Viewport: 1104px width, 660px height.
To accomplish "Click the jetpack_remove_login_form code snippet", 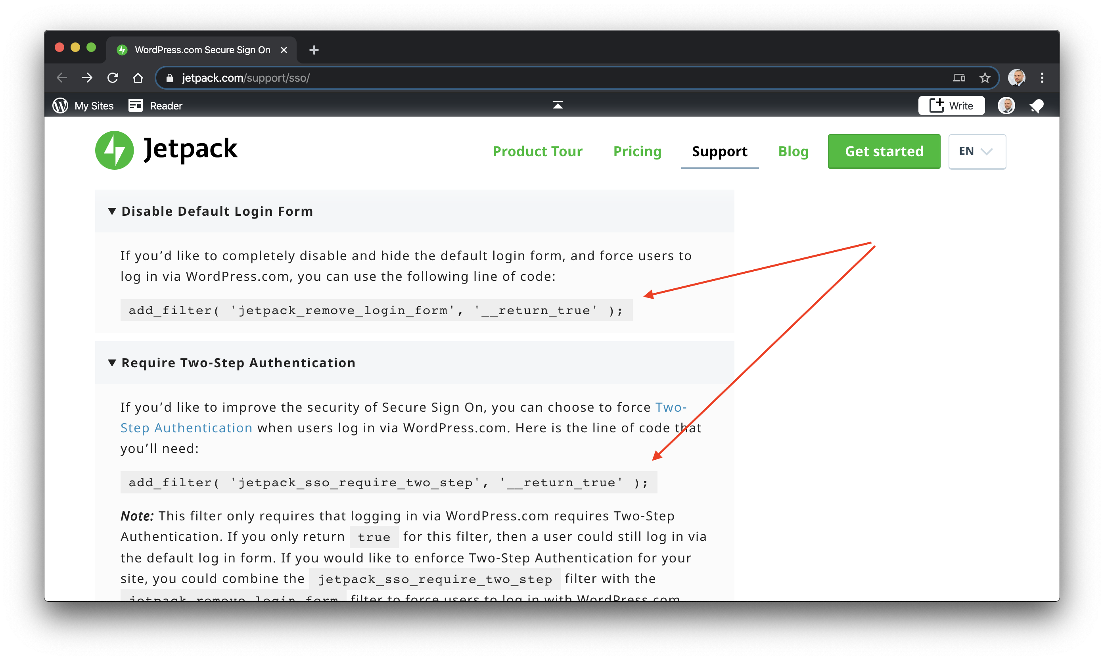I will click(x=376, y=310).
